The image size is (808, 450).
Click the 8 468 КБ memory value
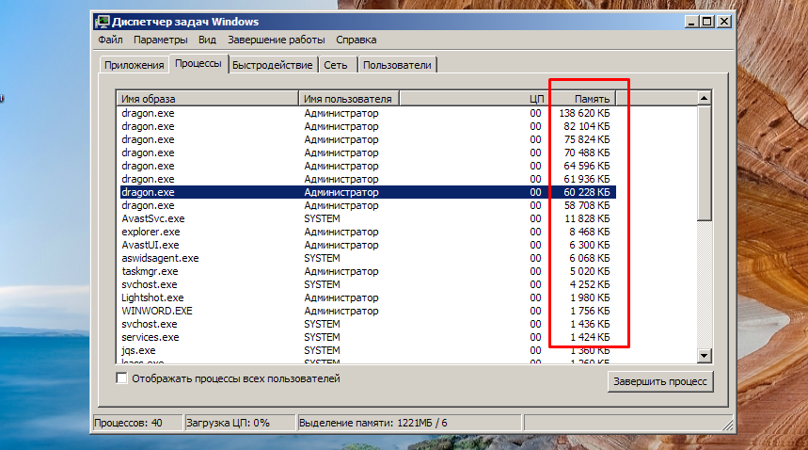point(590,232)
